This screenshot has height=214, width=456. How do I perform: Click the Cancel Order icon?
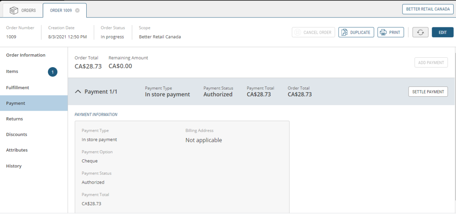(x=298, y=32)
